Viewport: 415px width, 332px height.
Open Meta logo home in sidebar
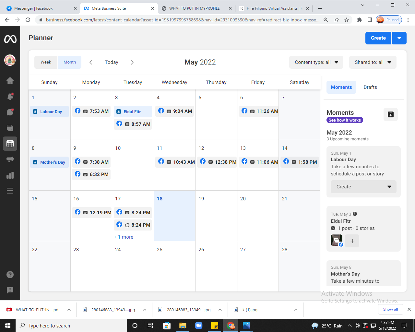pos(10,39)
